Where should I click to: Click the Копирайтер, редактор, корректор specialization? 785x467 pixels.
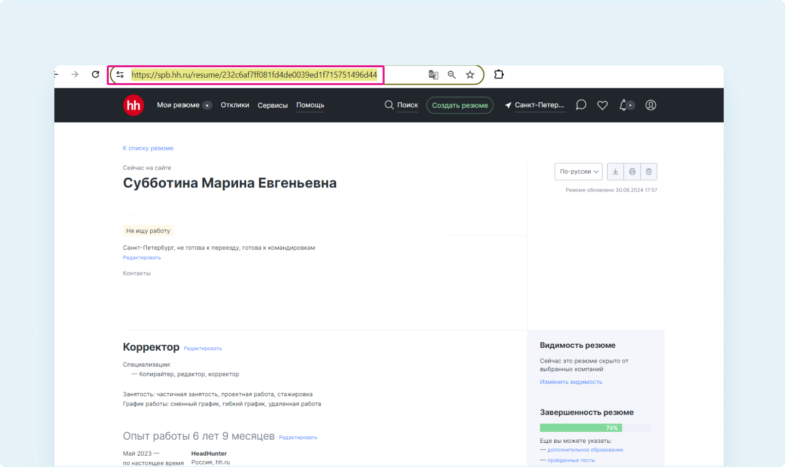[189, 374]
